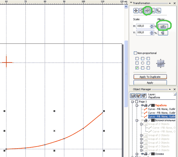Image resolution: width=178 pixels, height=157 pixels.
Task: Select the Position transformation icon
Action: coord(136,11)
